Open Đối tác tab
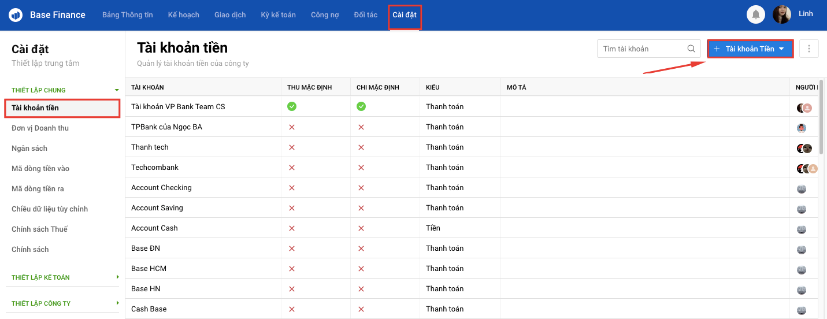Screen dimensions: 827x319 [x=366, y=15]
